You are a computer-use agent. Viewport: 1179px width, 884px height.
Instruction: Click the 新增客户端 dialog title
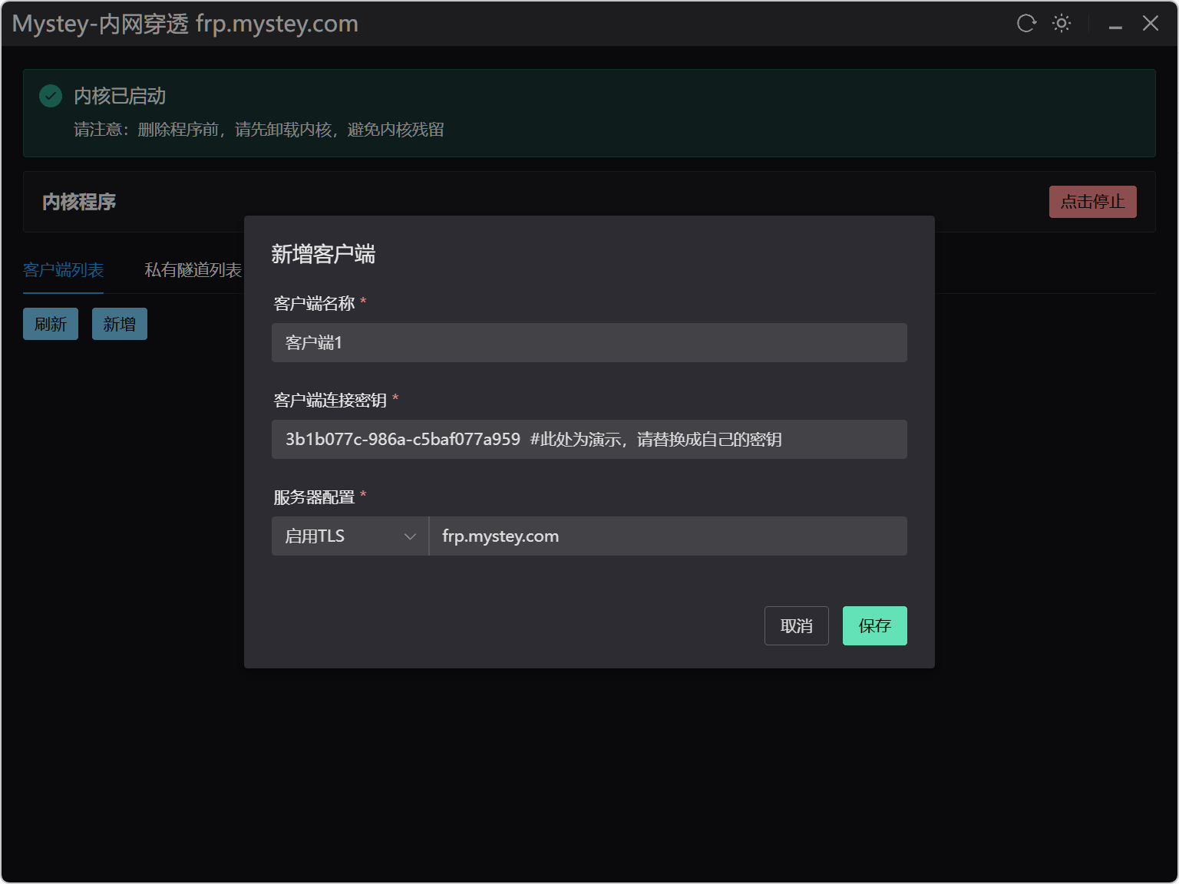[x=323, y=254]
